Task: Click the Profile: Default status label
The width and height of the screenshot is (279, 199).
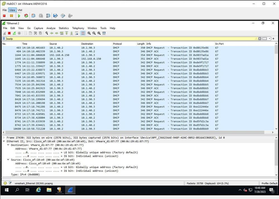Action: (270, 183)
